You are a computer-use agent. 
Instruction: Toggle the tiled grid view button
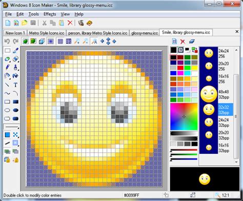tap(69, 41)
